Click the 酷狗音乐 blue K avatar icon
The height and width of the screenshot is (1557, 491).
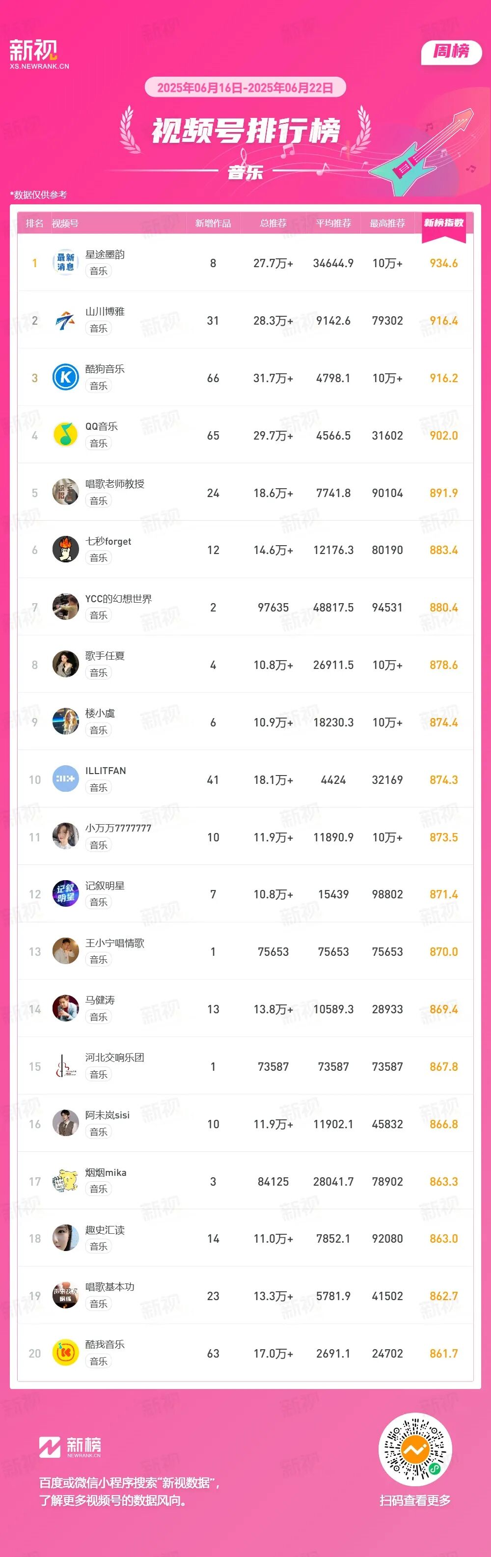coord(66,378)
